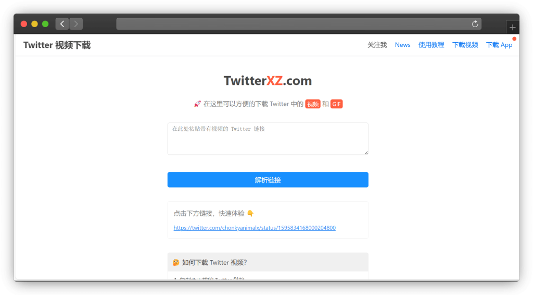Click the 如何下载 Twitter 视频? header
This screenshot has width=533, height=295.
268,262
